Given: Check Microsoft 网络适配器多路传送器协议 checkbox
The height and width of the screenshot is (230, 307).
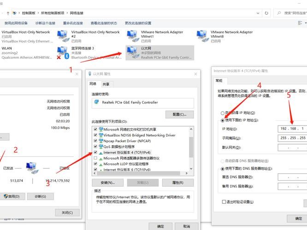Looking at the screenshot, I should point(95,158).
